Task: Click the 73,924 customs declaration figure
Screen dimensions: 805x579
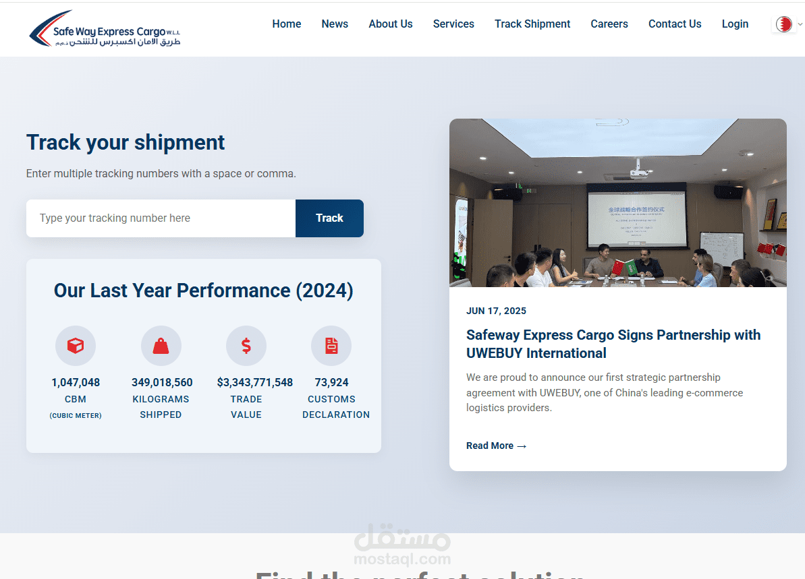Action: tap(332, 383)
